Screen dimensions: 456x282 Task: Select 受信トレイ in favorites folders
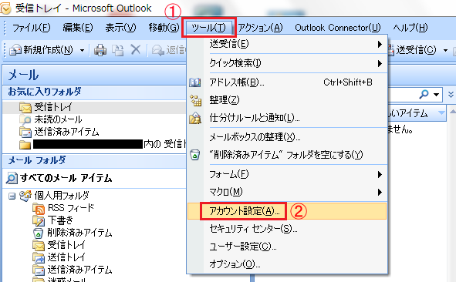pyautogui.click(x=53, y=107)
